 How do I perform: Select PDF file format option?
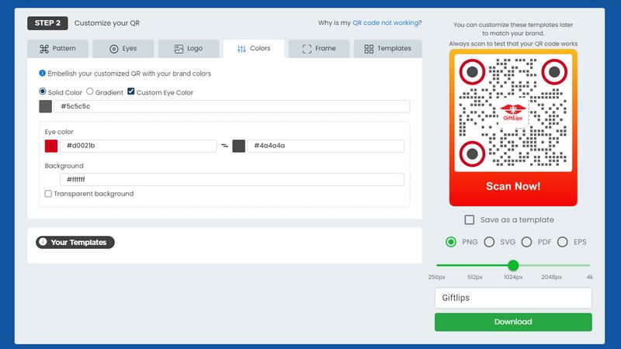tap(526, 242)
